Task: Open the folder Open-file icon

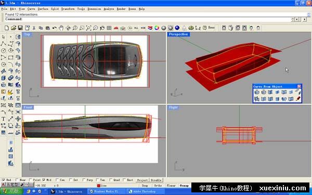Action: click(x=14, y=28)
